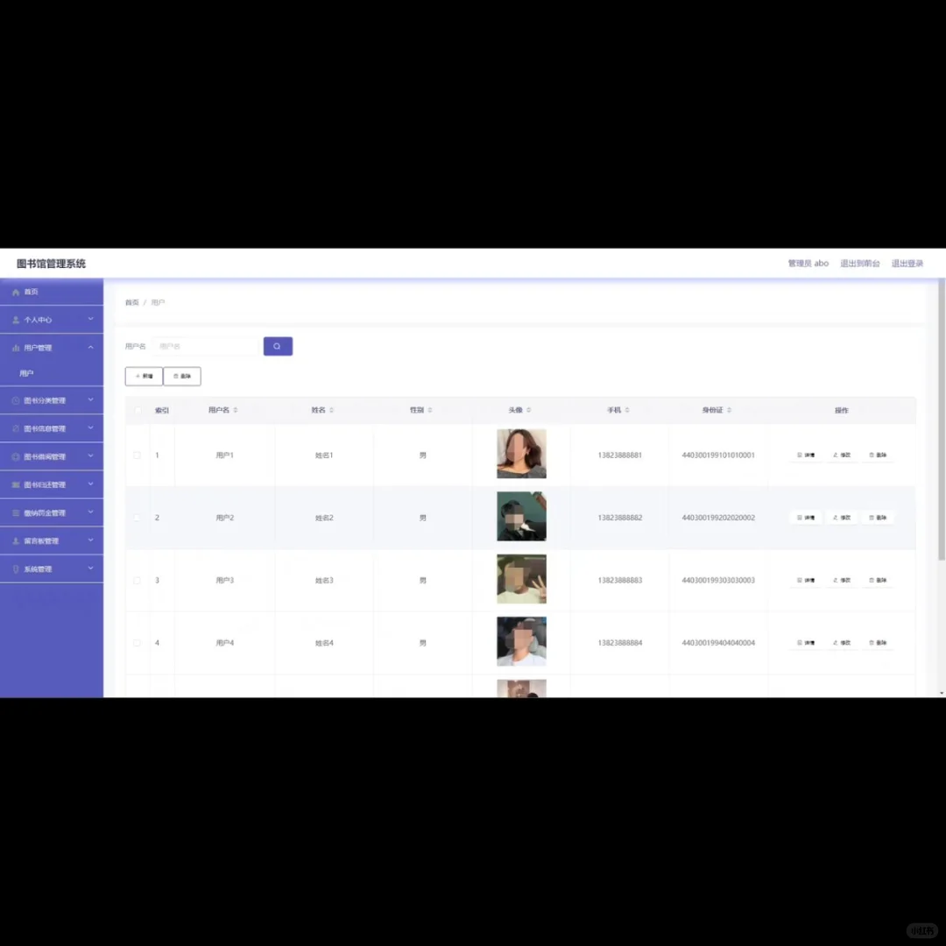Image resolution: width=946 pixels, height=946 pixels.
Task: Expand the 留言板管理 menu chevron
Action: pos(90,540)
